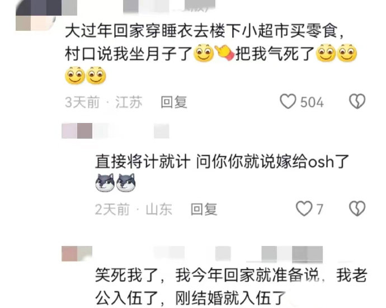Open the third commenter's blurred profile name

click(192, 254)
